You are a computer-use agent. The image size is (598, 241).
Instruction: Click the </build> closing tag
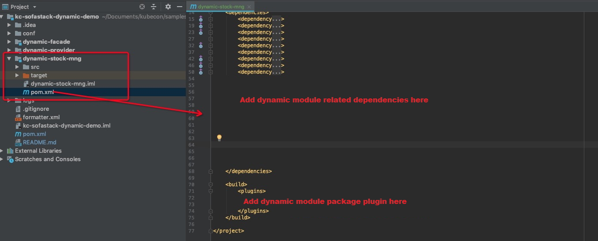(238, 218)
